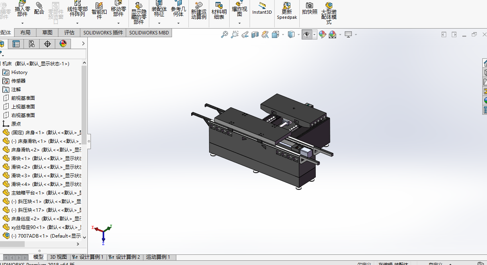Open the 参考几何体 (Reference Geometry) tool
Image resolution: width=487 pixels, height=265 pixels.
click(178, 9)
